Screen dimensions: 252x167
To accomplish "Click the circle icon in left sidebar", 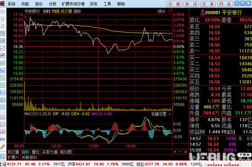I will (3, 107).
